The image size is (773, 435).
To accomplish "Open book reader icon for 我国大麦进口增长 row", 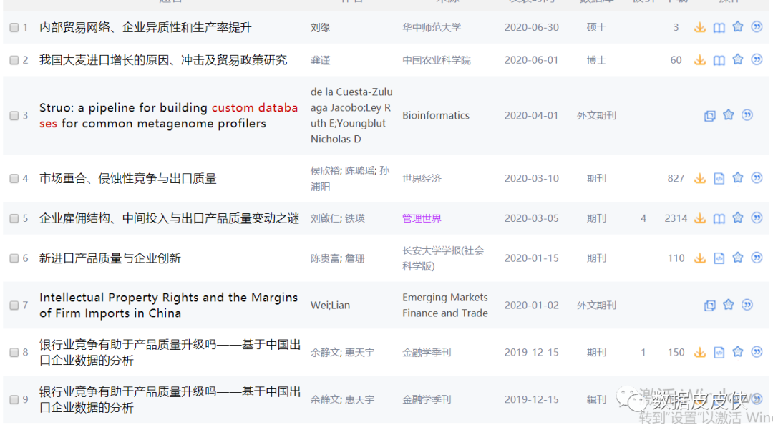I will click(x=719, y=60).
